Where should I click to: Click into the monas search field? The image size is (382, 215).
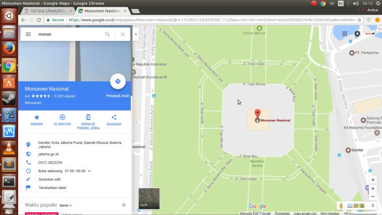[x=70, y=34]
